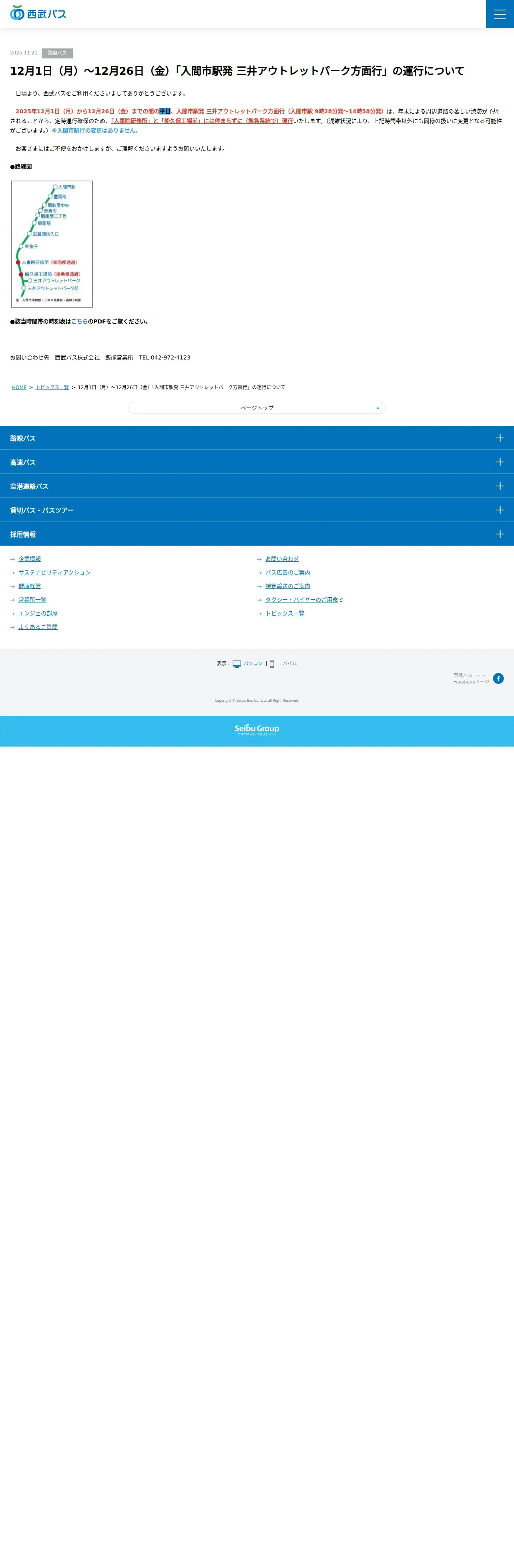Open 特定輸送のご案内 link
The height and width of the screenshot is (1542, 514).
point(288,586)
